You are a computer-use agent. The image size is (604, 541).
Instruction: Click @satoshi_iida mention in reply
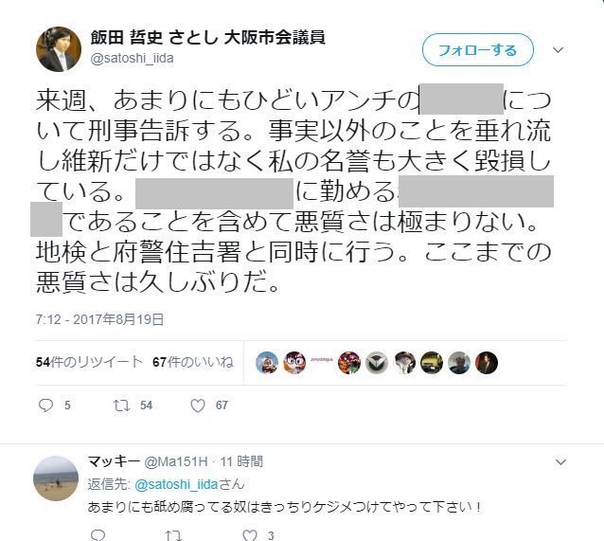[x=177, y=484]
